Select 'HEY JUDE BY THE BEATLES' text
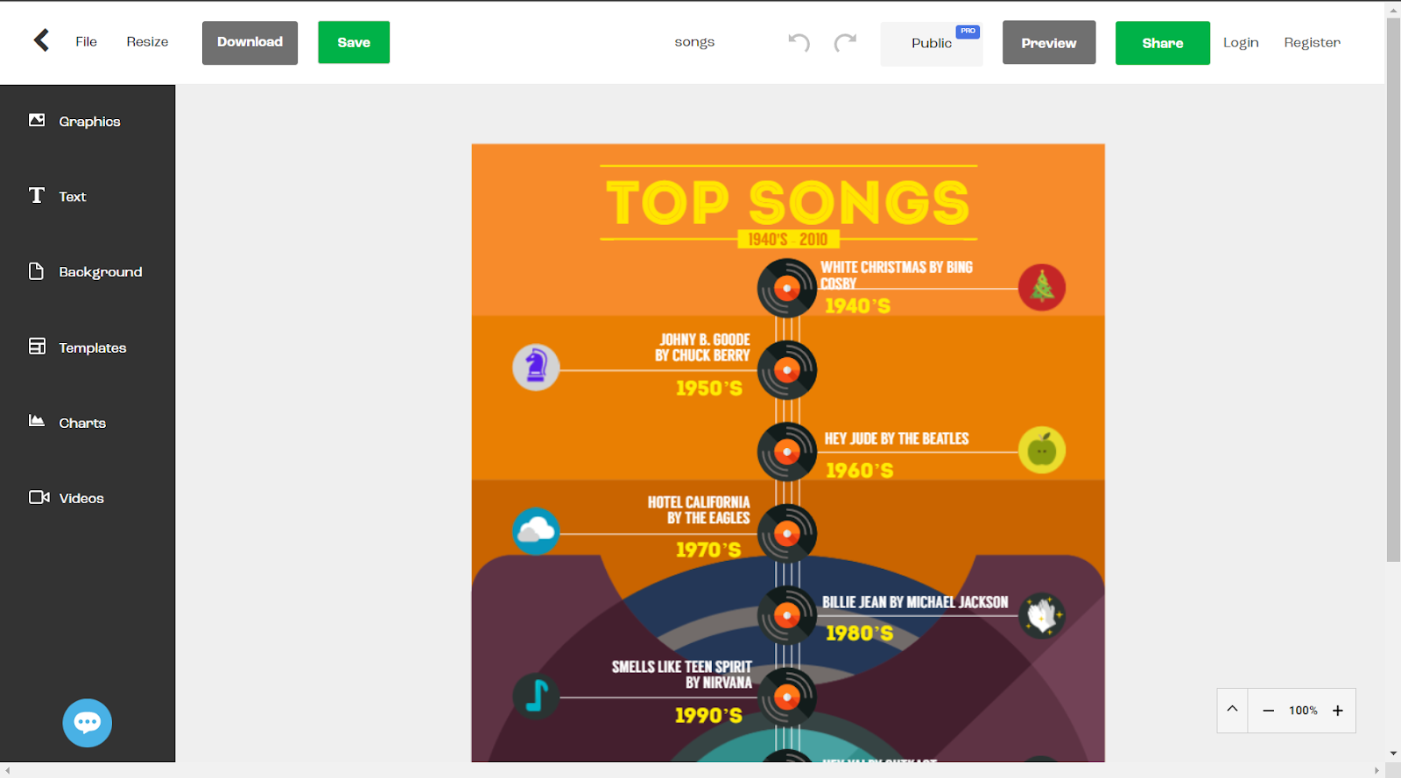This screenshot has width=1401, height=778. pyautogui.click(x=897, y=438)
